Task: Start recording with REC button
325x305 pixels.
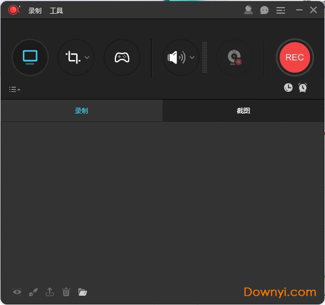Action: point(294,57)
